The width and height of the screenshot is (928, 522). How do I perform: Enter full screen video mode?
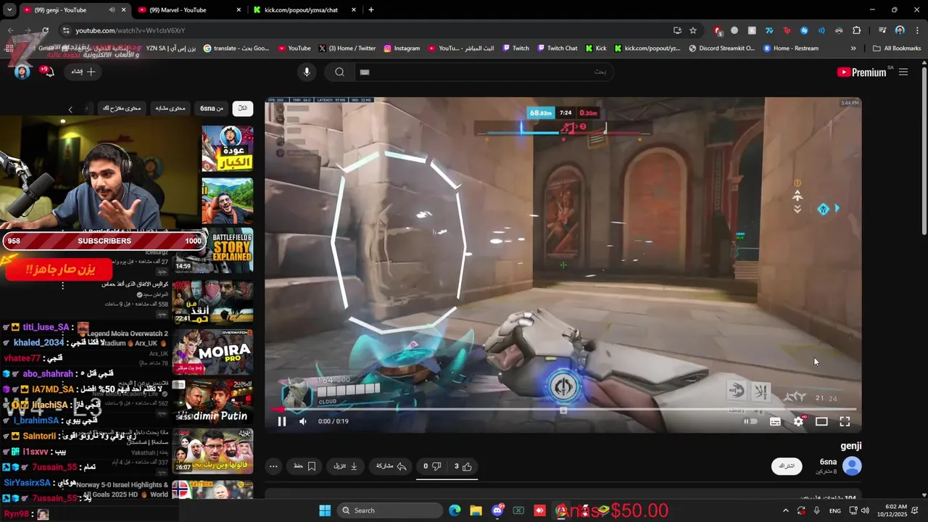[845, 421]
